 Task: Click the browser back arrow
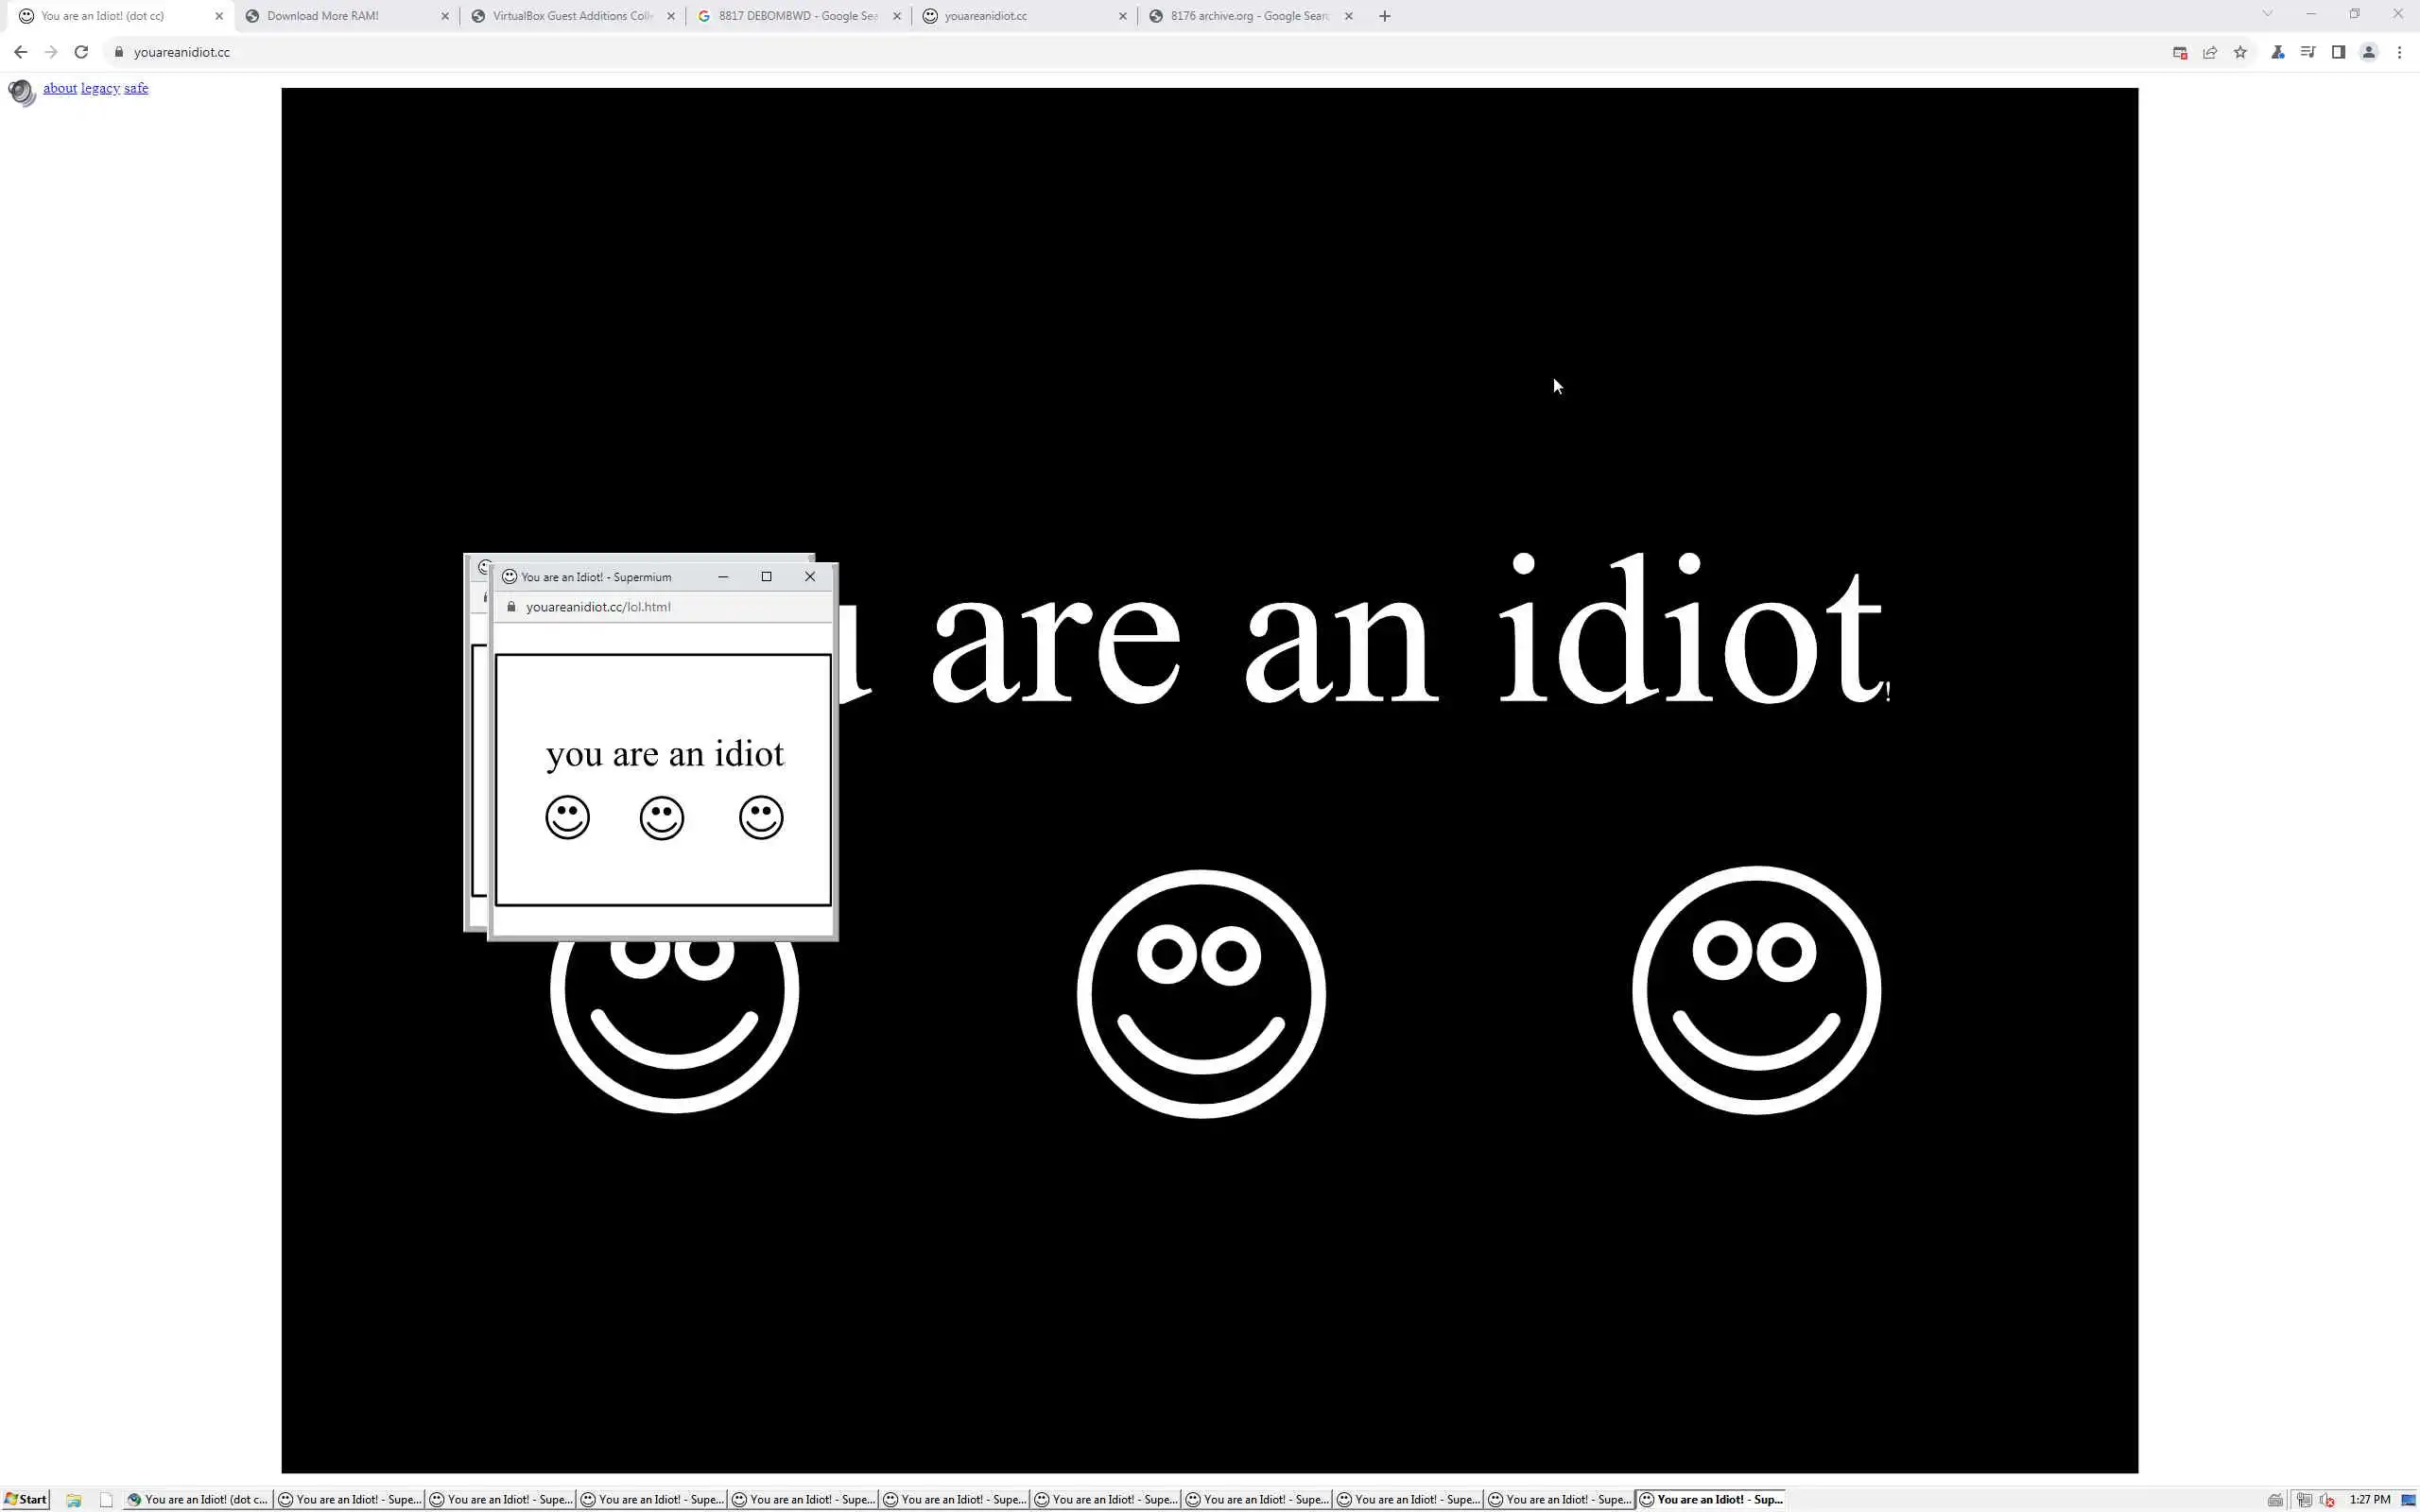[x=21, y=52]
